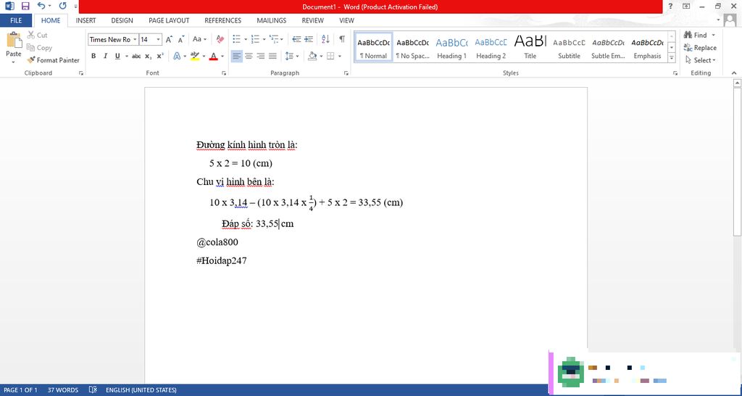Open Ribbon Display Options
The height and width of the screenshot is (396, 742).
tap(686, 6)
